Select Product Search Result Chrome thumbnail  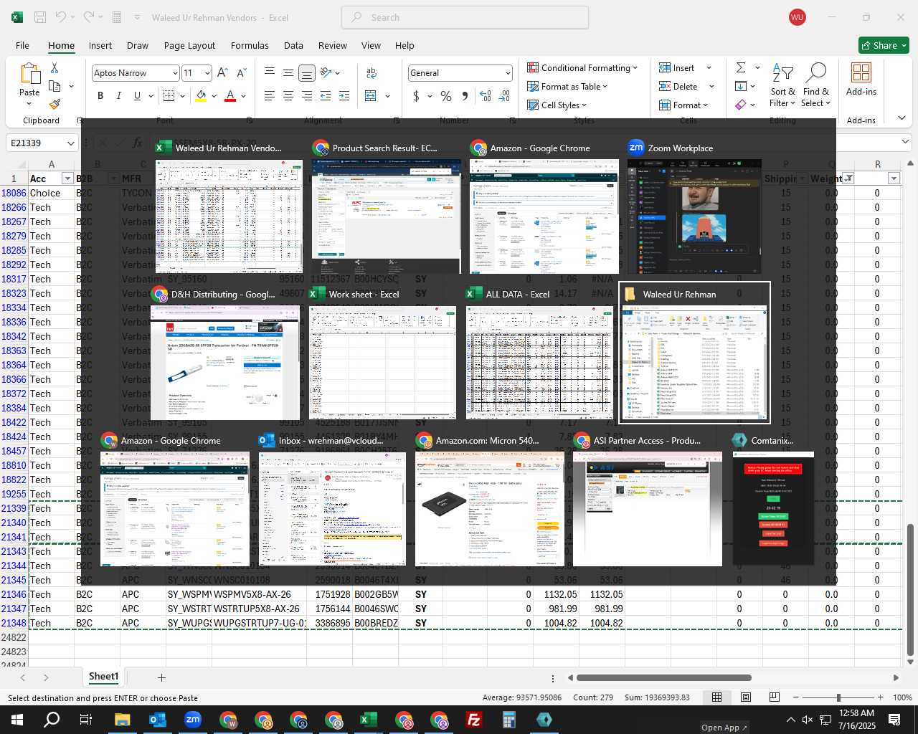point(386,206)
